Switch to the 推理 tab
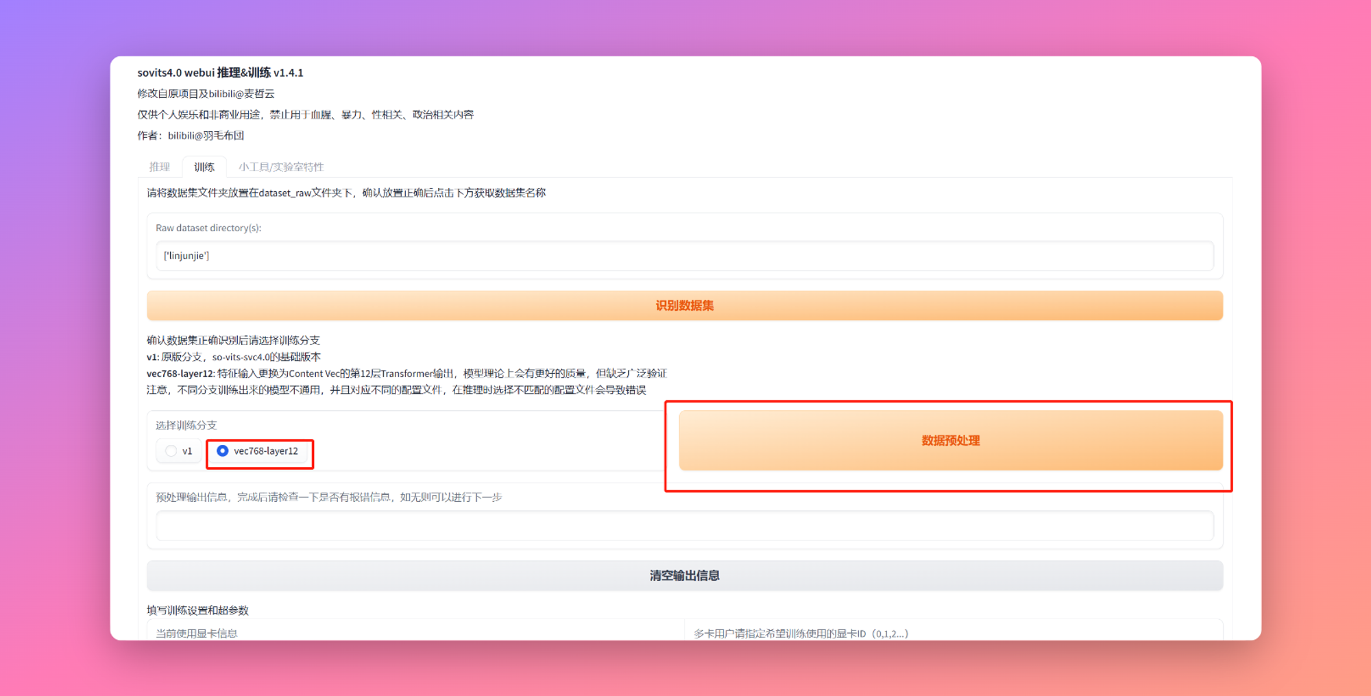 tap(159, 167)
